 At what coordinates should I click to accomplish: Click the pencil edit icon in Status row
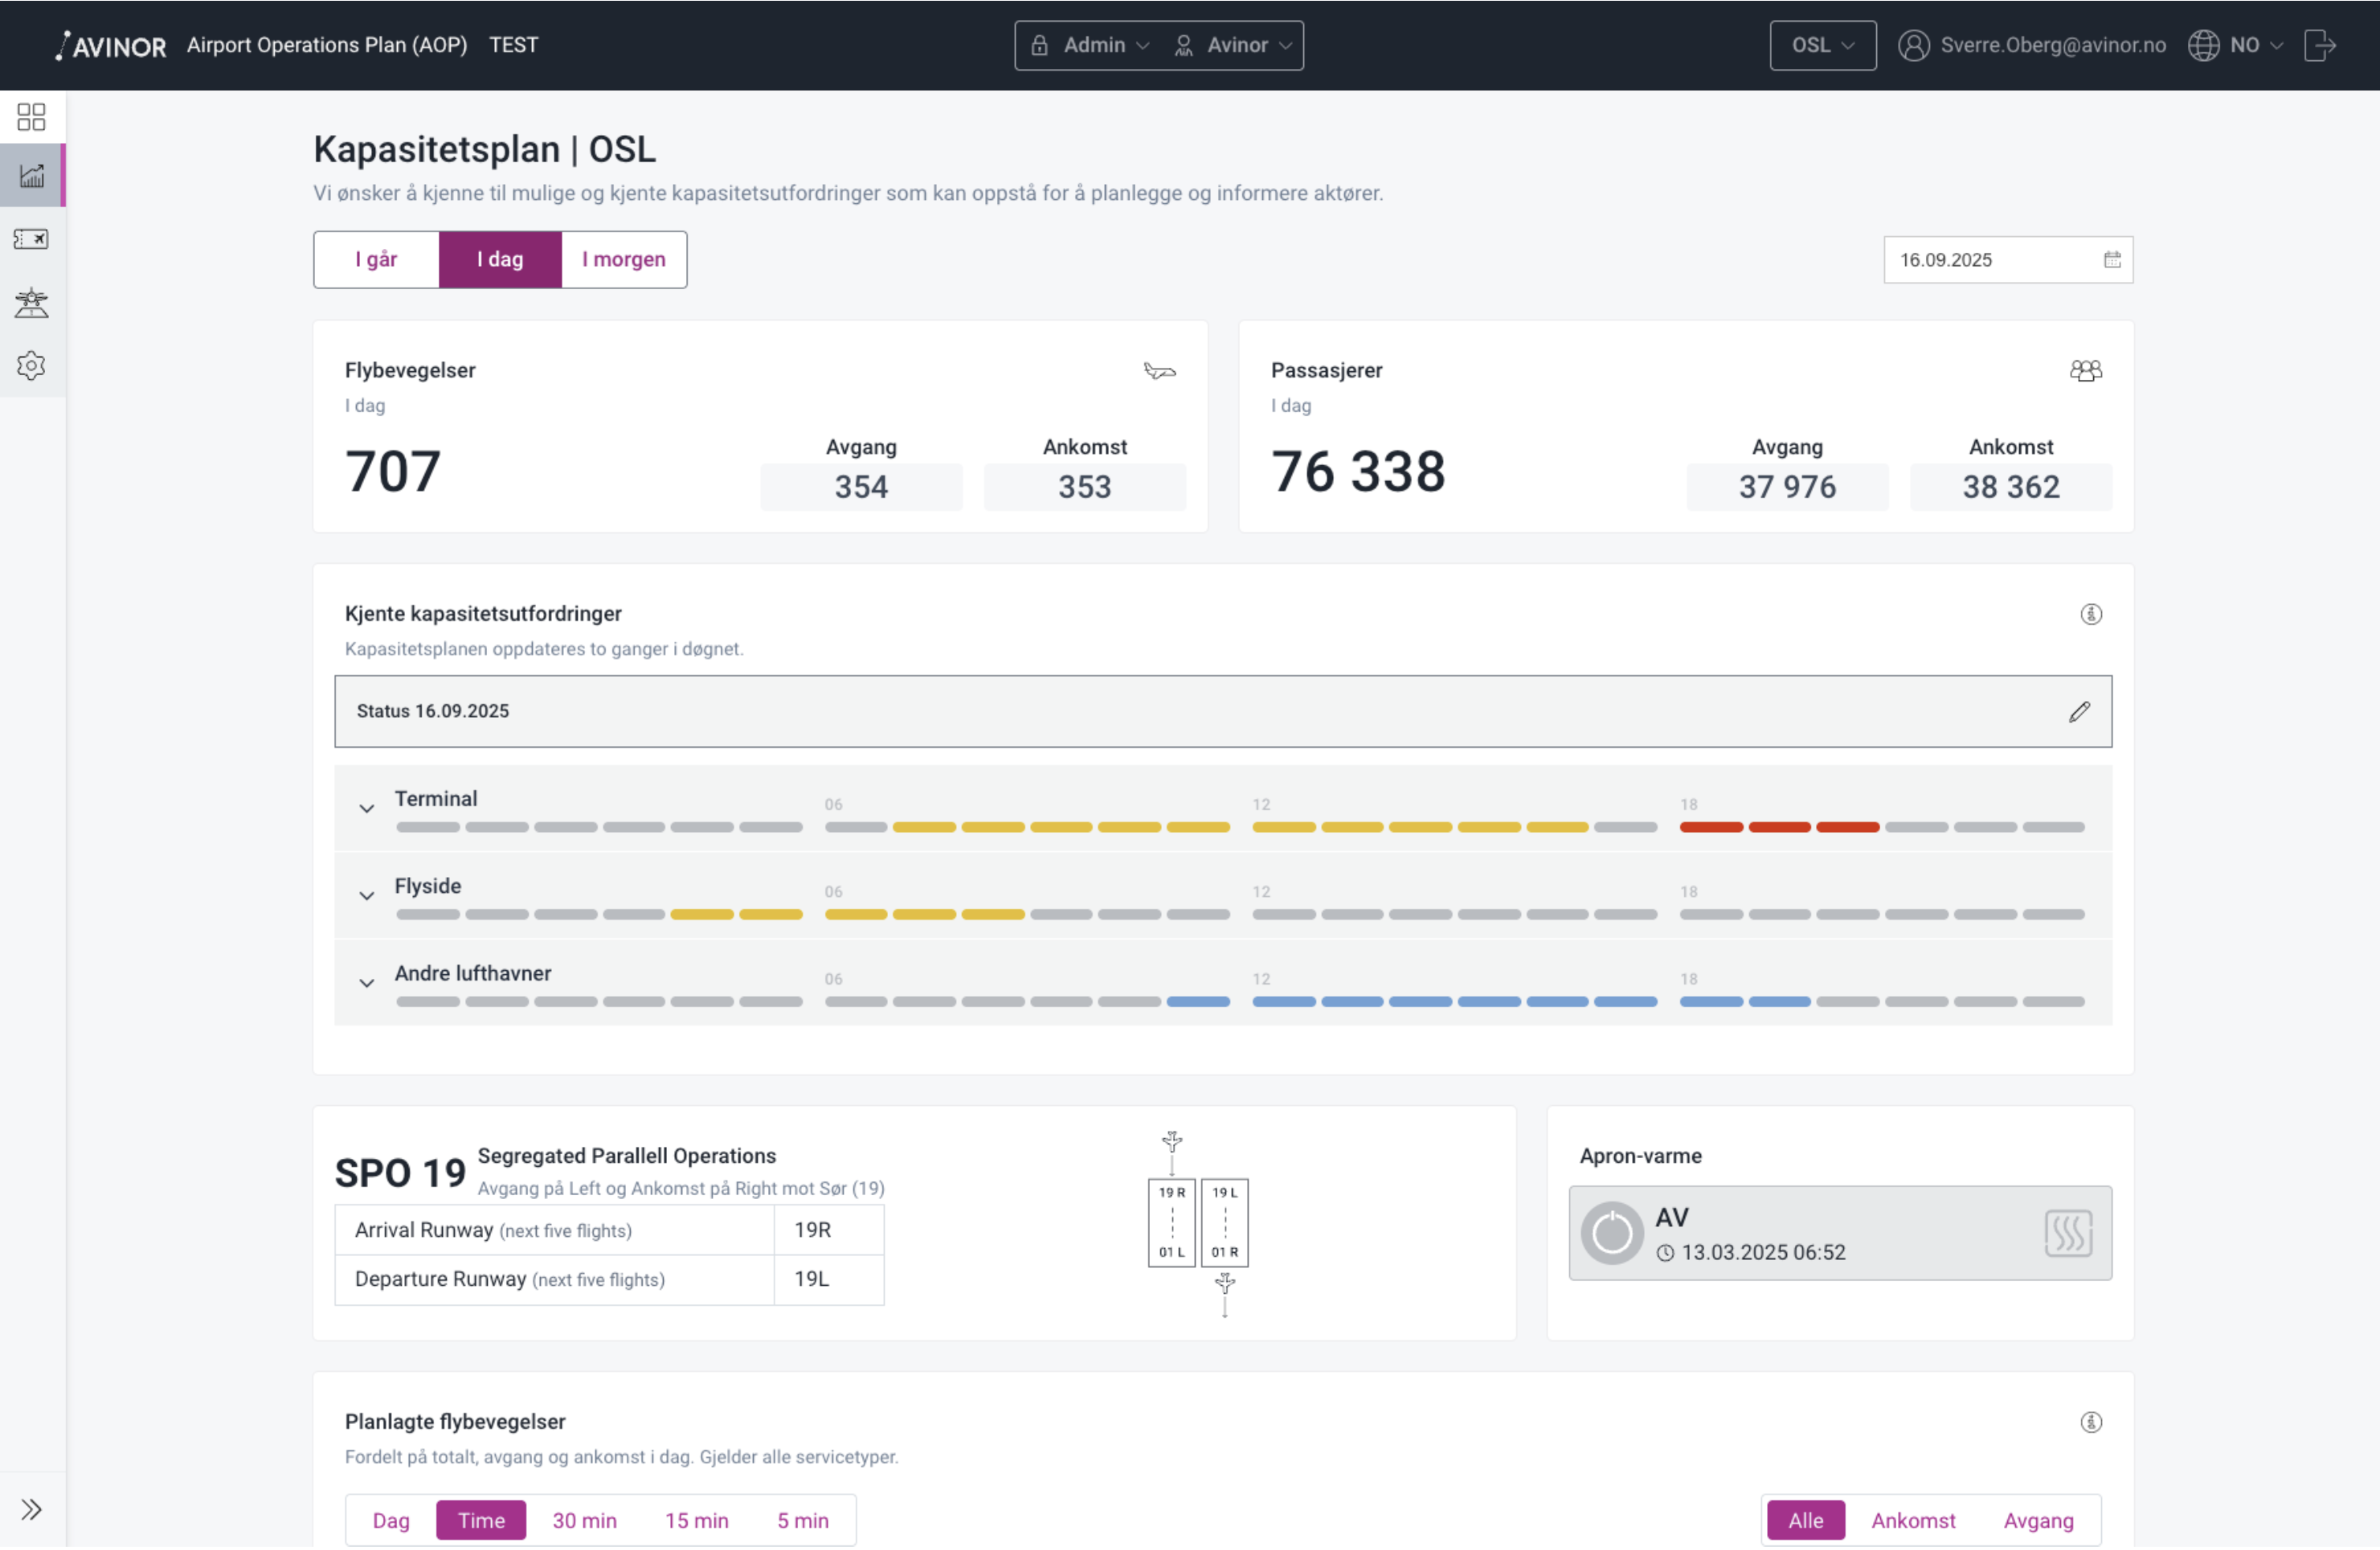pos(2079,712)
